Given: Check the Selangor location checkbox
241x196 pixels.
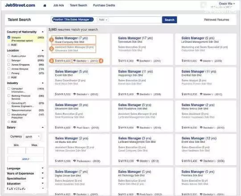Looking at the screenshot, I should [9, 60].
